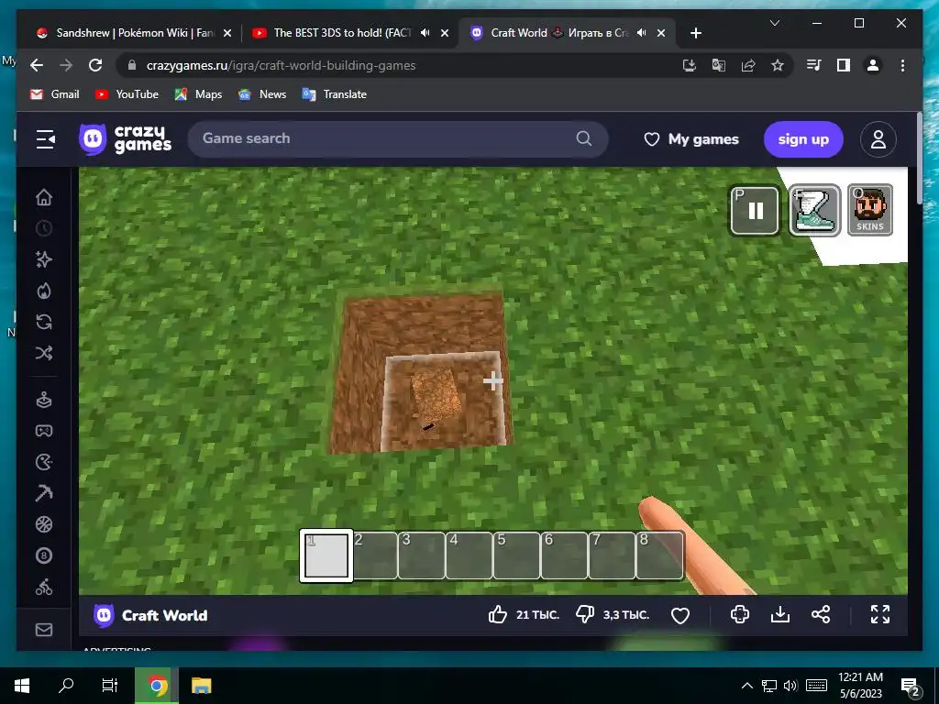Open the Translate bookmark
This screenshot has width=939, height=704.
coord(334,94)
